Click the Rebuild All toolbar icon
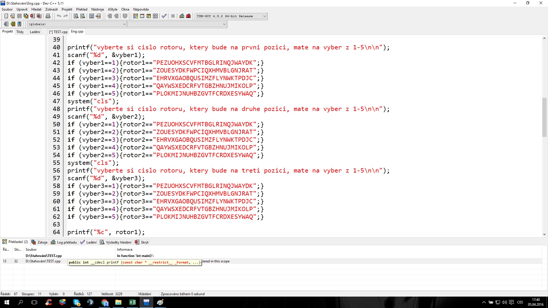This screenshot has width=548, height=308. 155,16
